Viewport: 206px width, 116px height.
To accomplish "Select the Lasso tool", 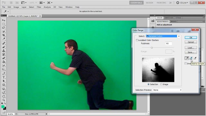I will [x=4, y=28].
